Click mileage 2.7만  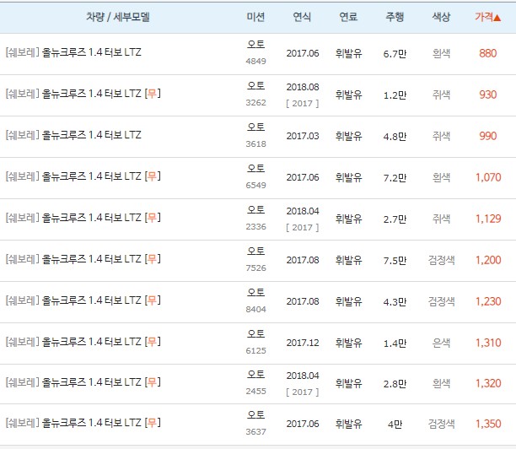395,219
